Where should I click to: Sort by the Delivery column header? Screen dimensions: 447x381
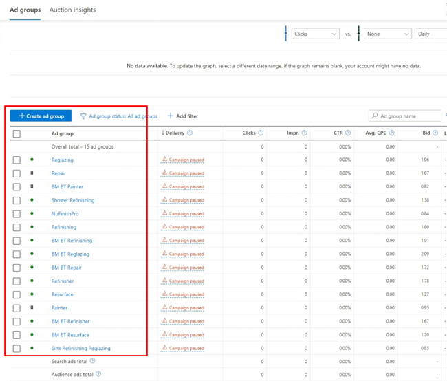coord(173,133)
